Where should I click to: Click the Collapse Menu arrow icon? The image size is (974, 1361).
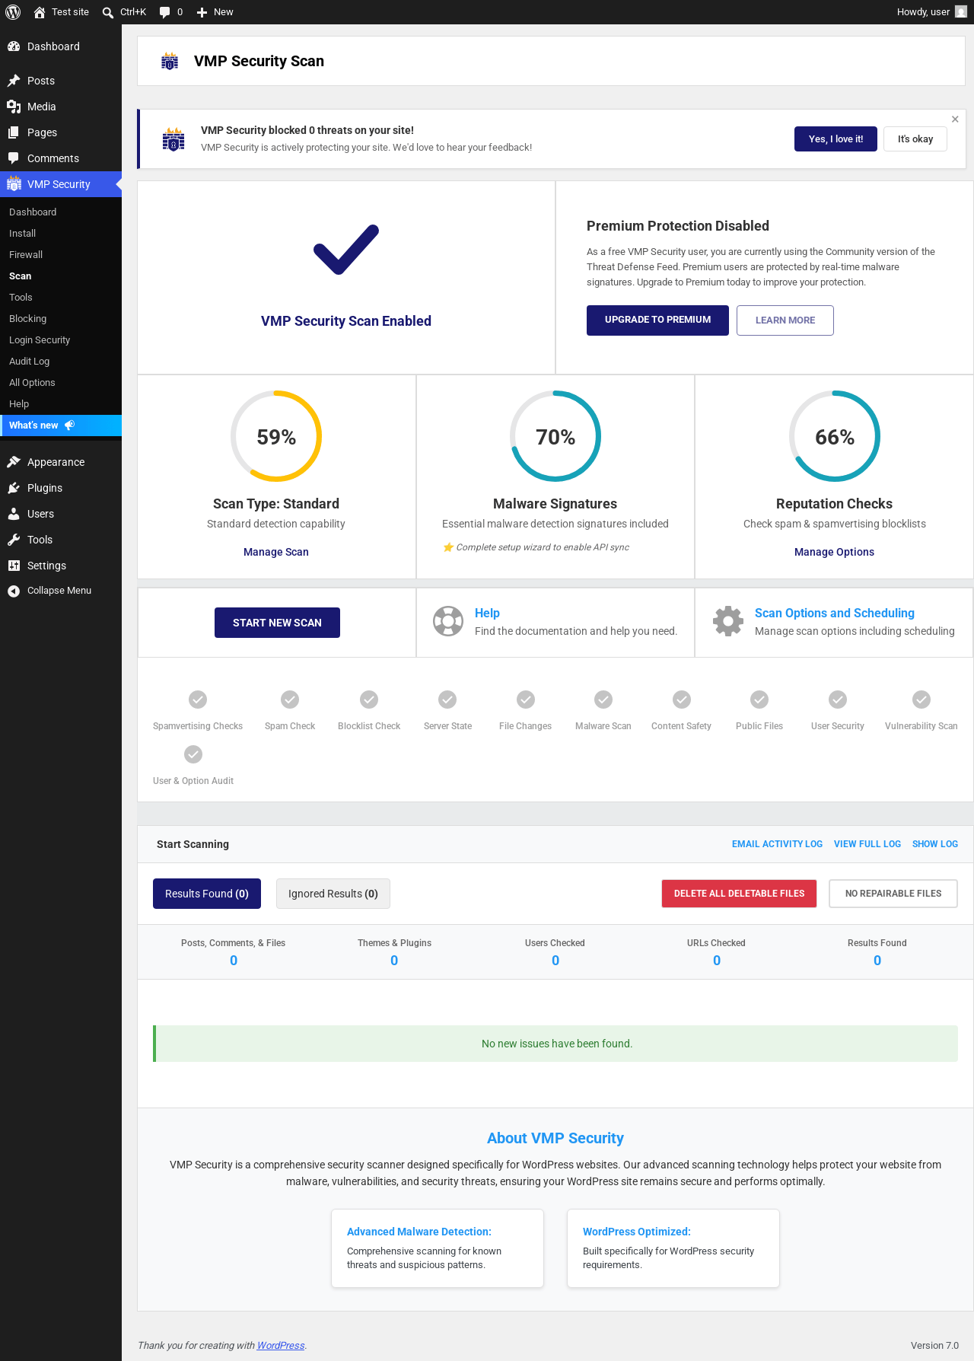click(14, 591)
